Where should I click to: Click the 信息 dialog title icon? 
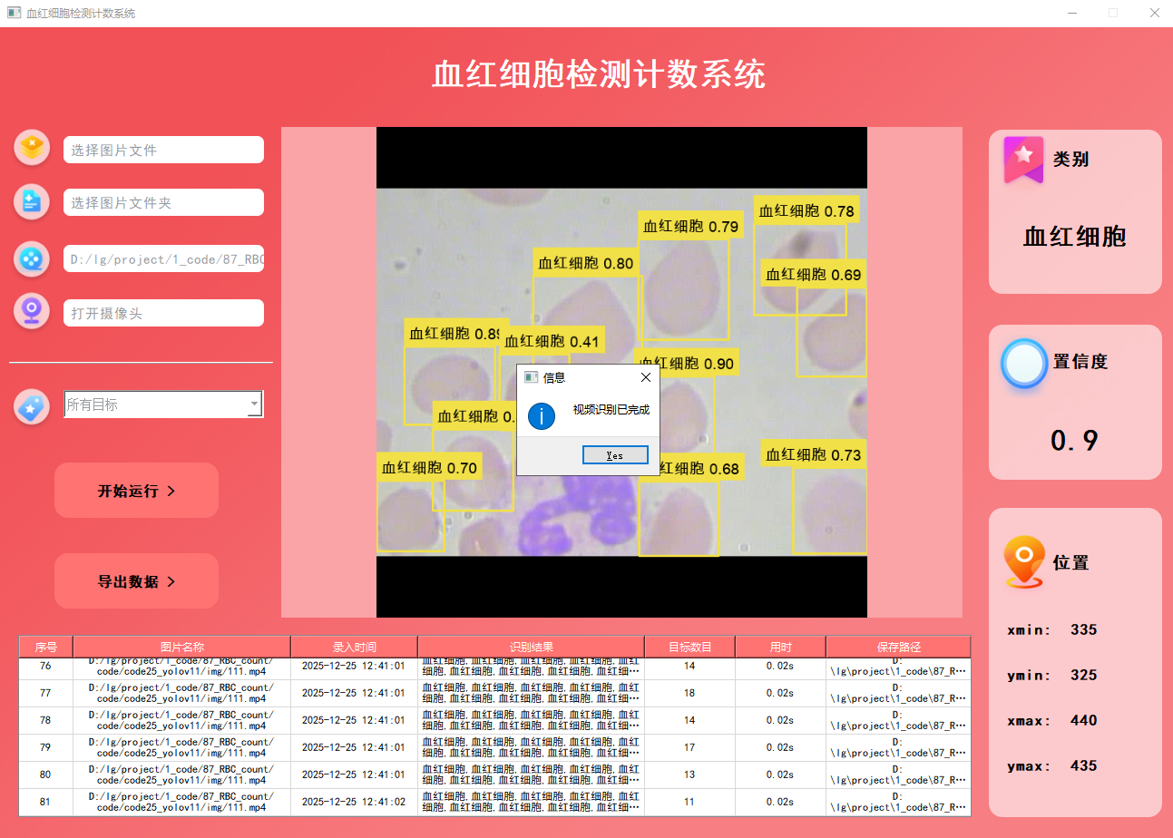click(x=532, y=377)
